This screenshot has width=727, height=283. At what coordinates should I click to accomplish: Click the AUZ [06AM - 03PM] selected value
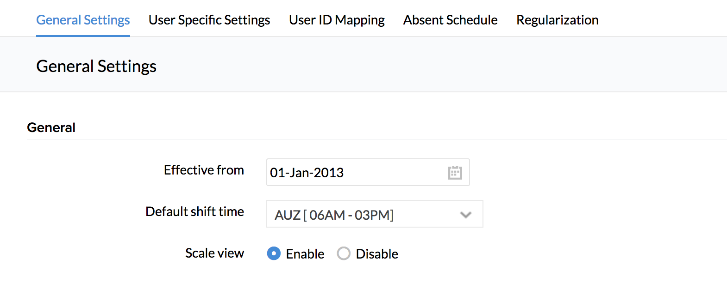coord(334,215)
